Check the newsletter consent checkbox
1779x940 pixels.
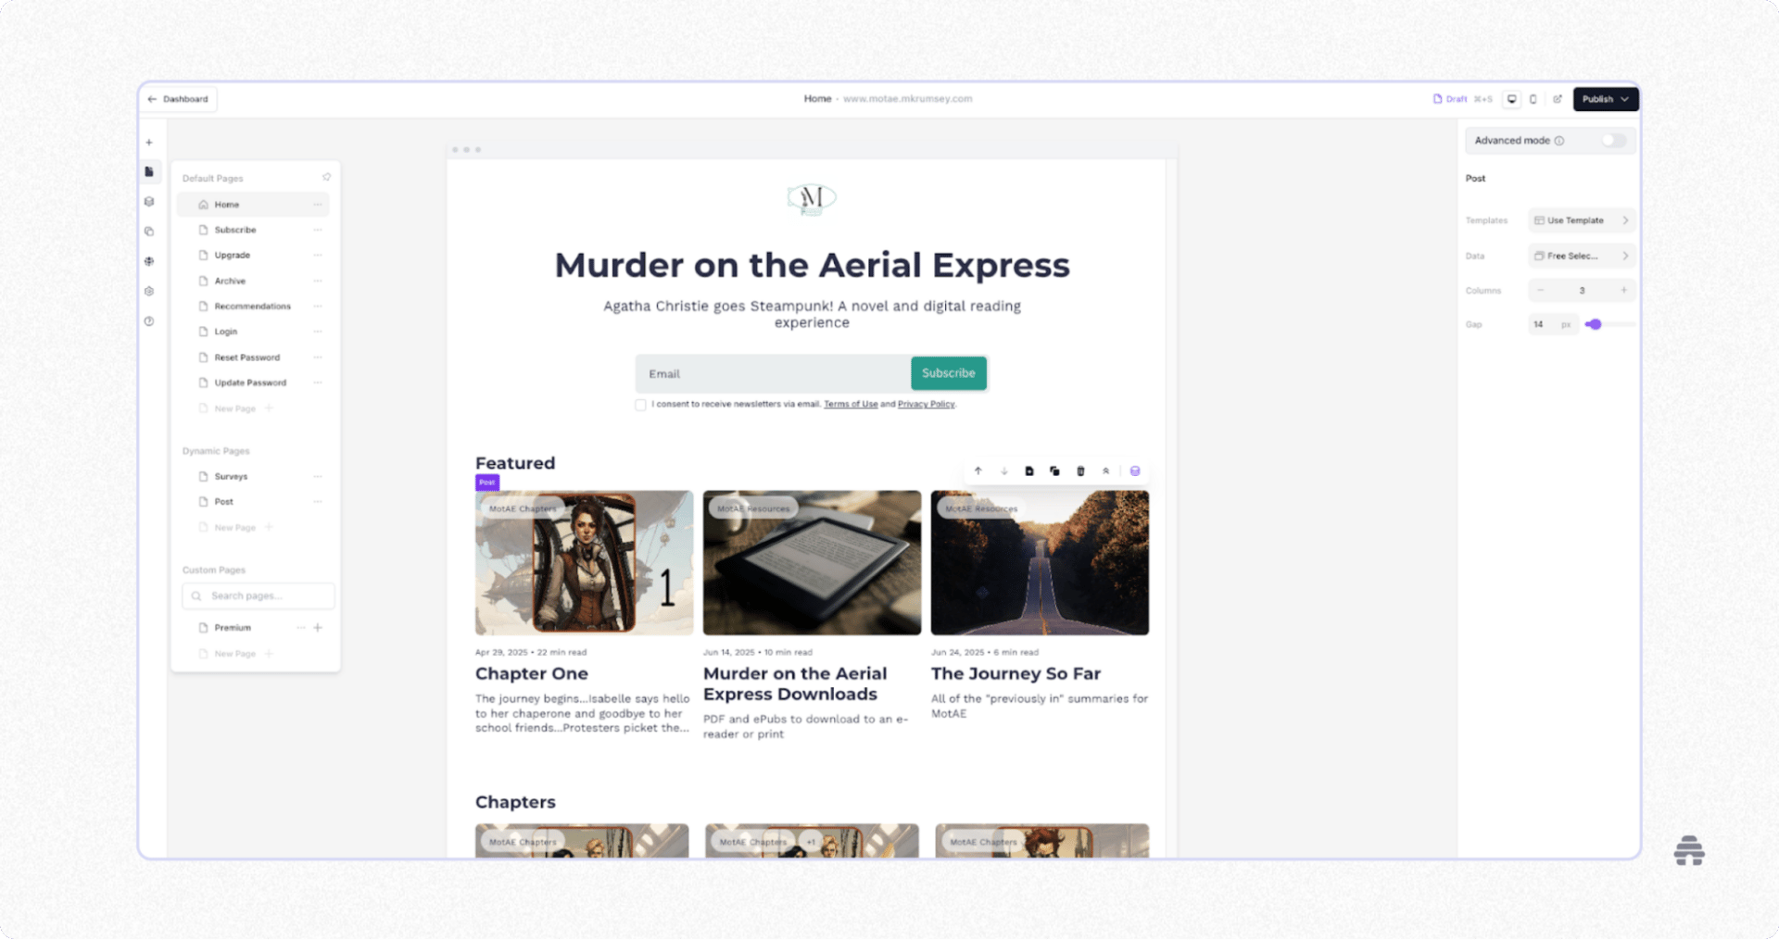click(640, 405)
